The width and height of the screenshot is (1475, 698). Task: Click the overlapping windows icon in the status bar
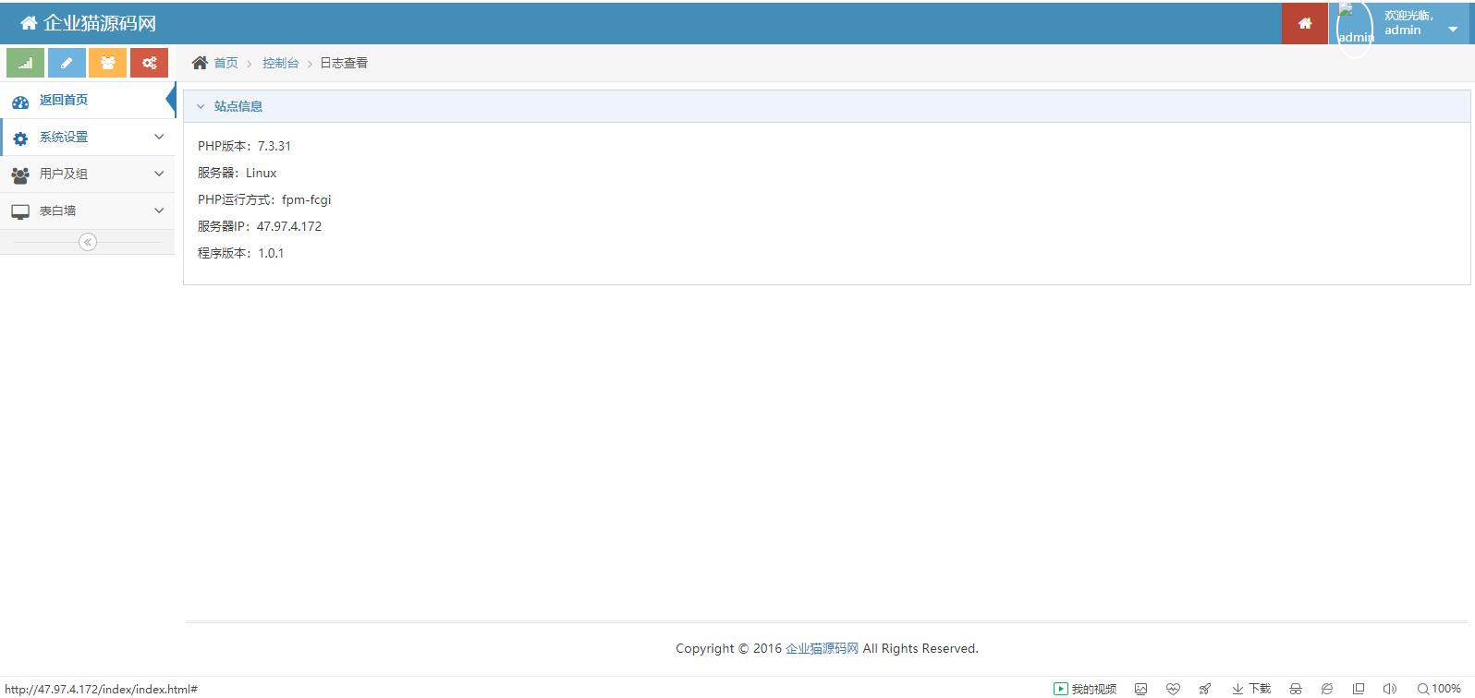pyautogui.click(x=1359, y=689)
